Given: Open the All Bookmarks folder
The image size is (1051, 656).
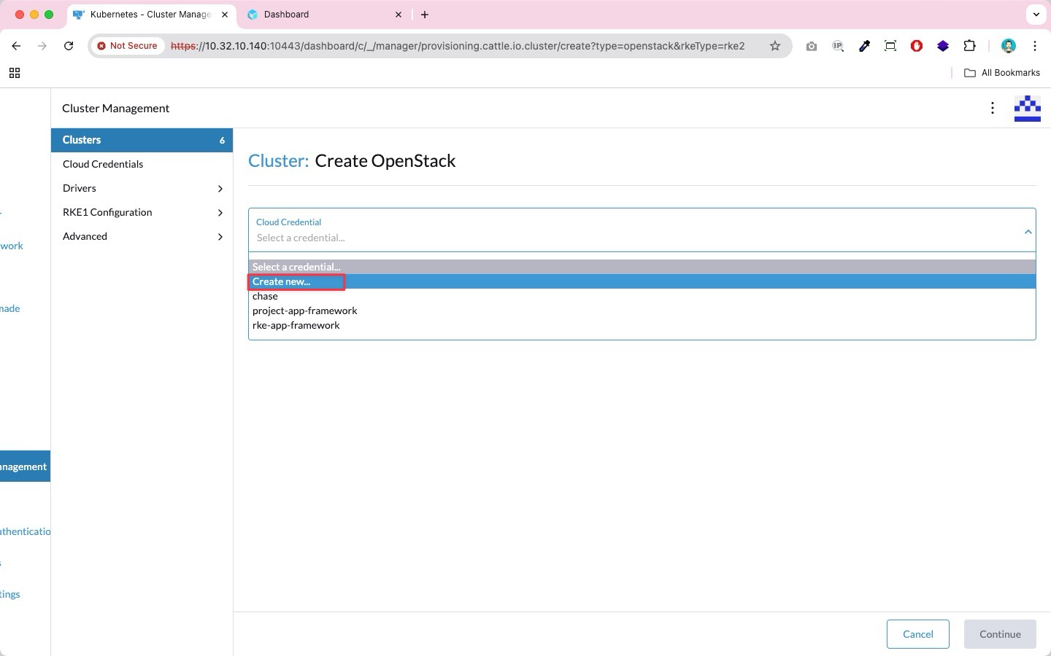Looking at the screenshot, I should [1002, 73].
